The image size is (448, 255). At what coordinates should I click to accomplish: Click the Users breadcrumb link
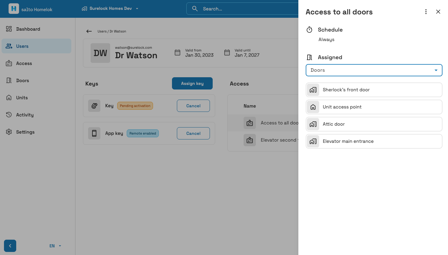(x=102, y=31)
